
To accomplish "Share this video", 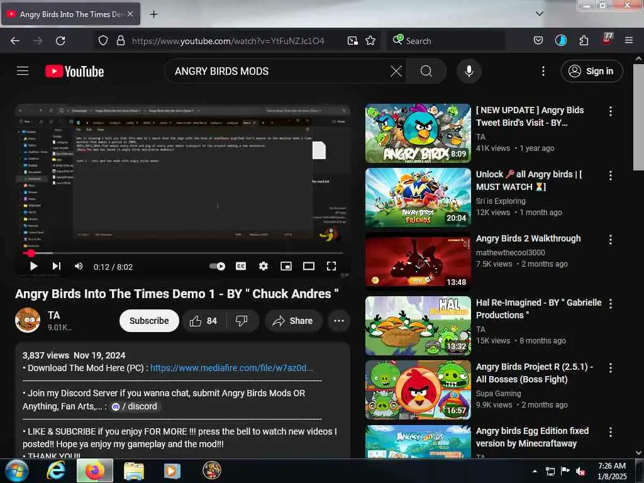I will 293,320.
